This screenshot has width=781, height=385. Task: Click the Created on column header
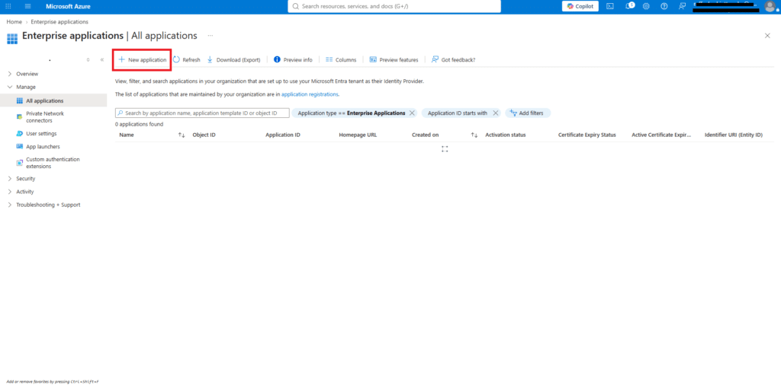pyautogui.click(x=425, y=135)
